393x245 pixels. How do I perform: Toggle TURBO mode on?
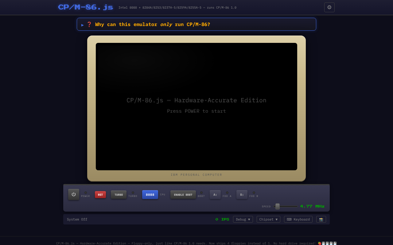[119, 195]
